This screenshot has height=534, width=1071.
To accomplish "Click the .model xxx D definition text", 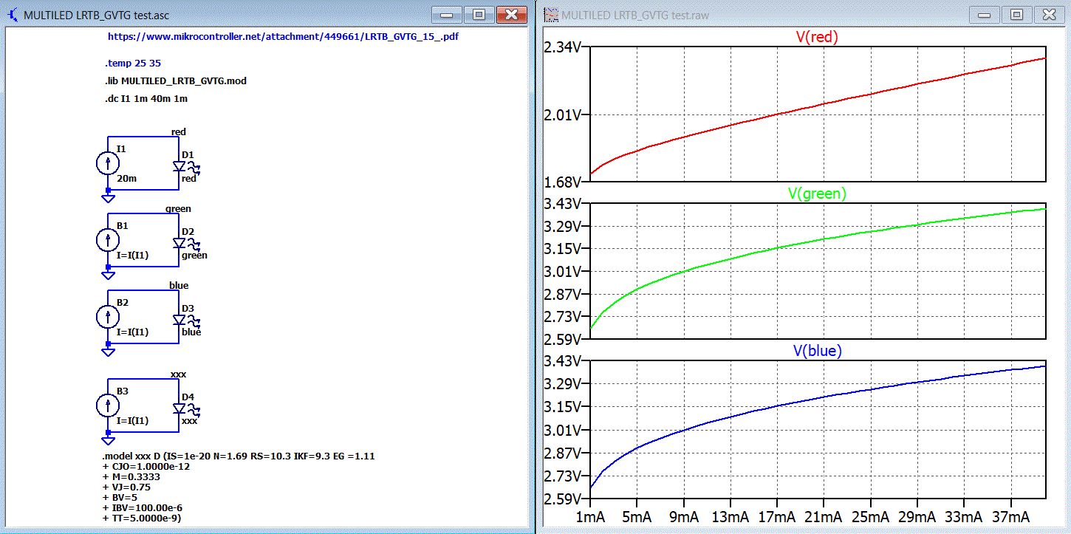I will point(238,456).
